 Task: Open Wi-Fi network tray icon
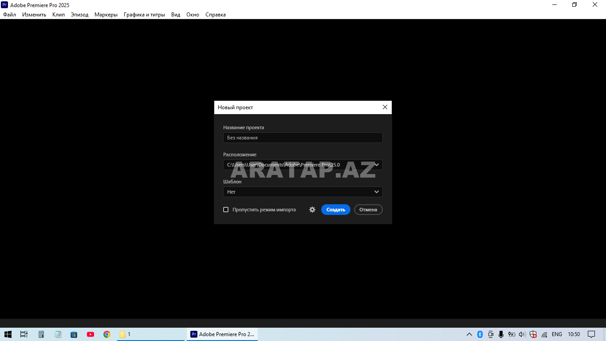544,334
